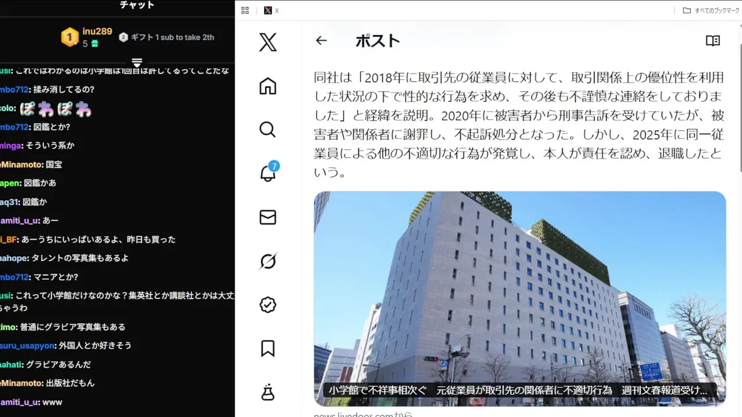Image resolution: width=742 pixels, height=417 pixels.
Task: Open Grok icon in sidebar
Action: 268,261
